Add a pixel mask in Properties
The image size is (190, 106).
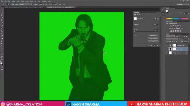[155, 19]
